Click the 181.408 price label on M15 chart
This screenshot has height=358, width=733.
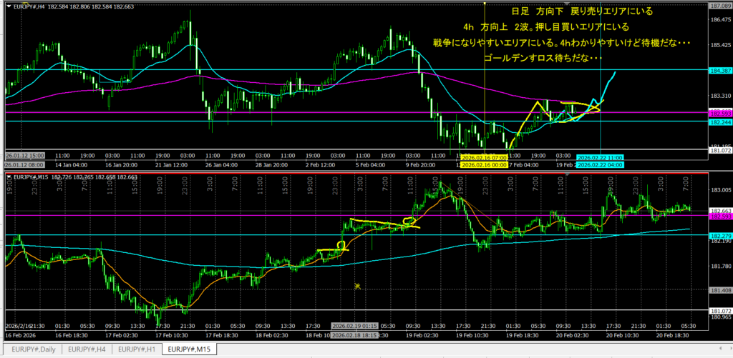pos(719,291)
